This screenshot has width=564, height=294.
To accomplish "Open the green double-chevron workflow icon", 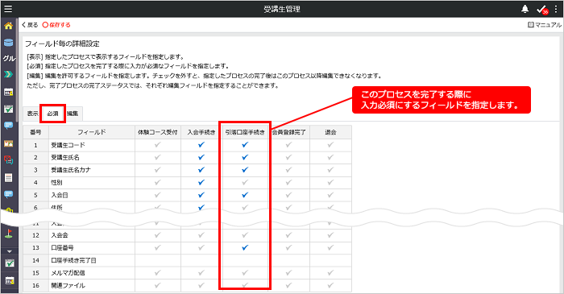I will pyautogui.click(x=8, y=74).
